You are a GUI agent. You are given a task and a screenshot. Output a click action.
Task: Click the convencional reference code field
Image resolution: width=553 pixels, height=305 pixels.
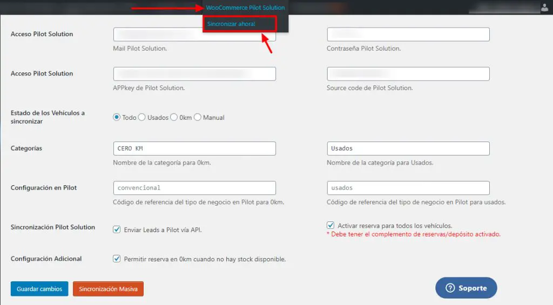point(194,188)
